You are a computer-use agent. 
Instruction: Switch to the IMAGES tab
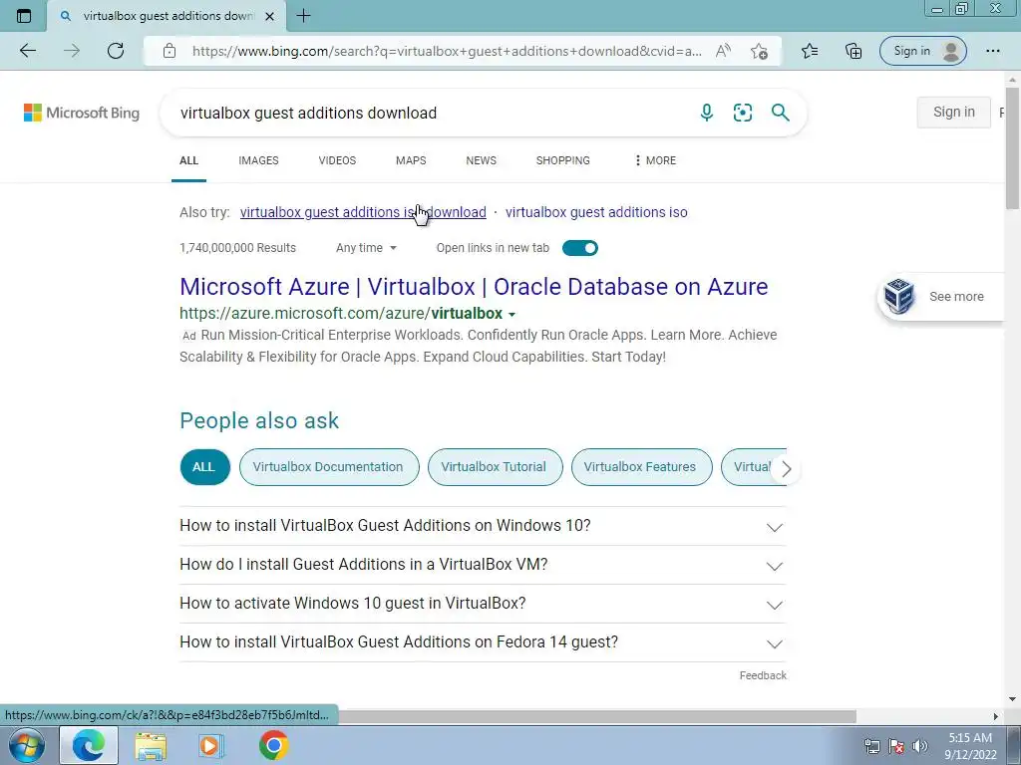[258, 160]
